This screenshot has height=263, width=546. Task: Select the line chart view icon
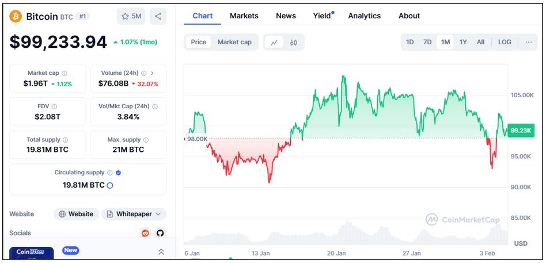274,42
